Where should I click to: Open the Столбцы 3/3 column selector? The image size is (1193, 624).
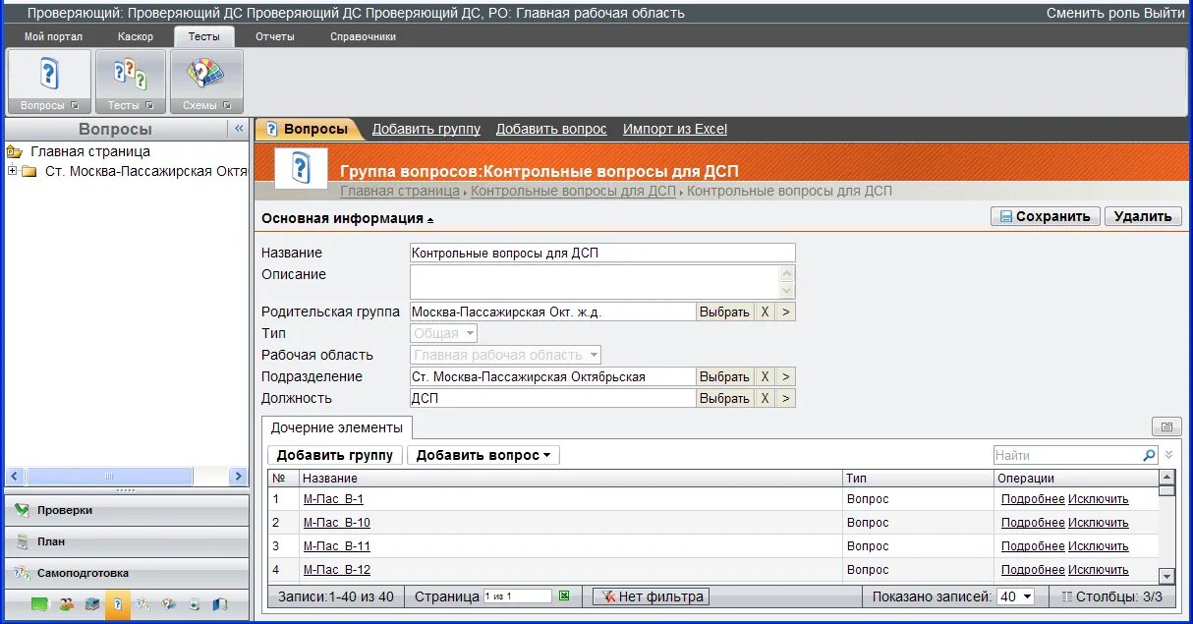pos(1111,596)
